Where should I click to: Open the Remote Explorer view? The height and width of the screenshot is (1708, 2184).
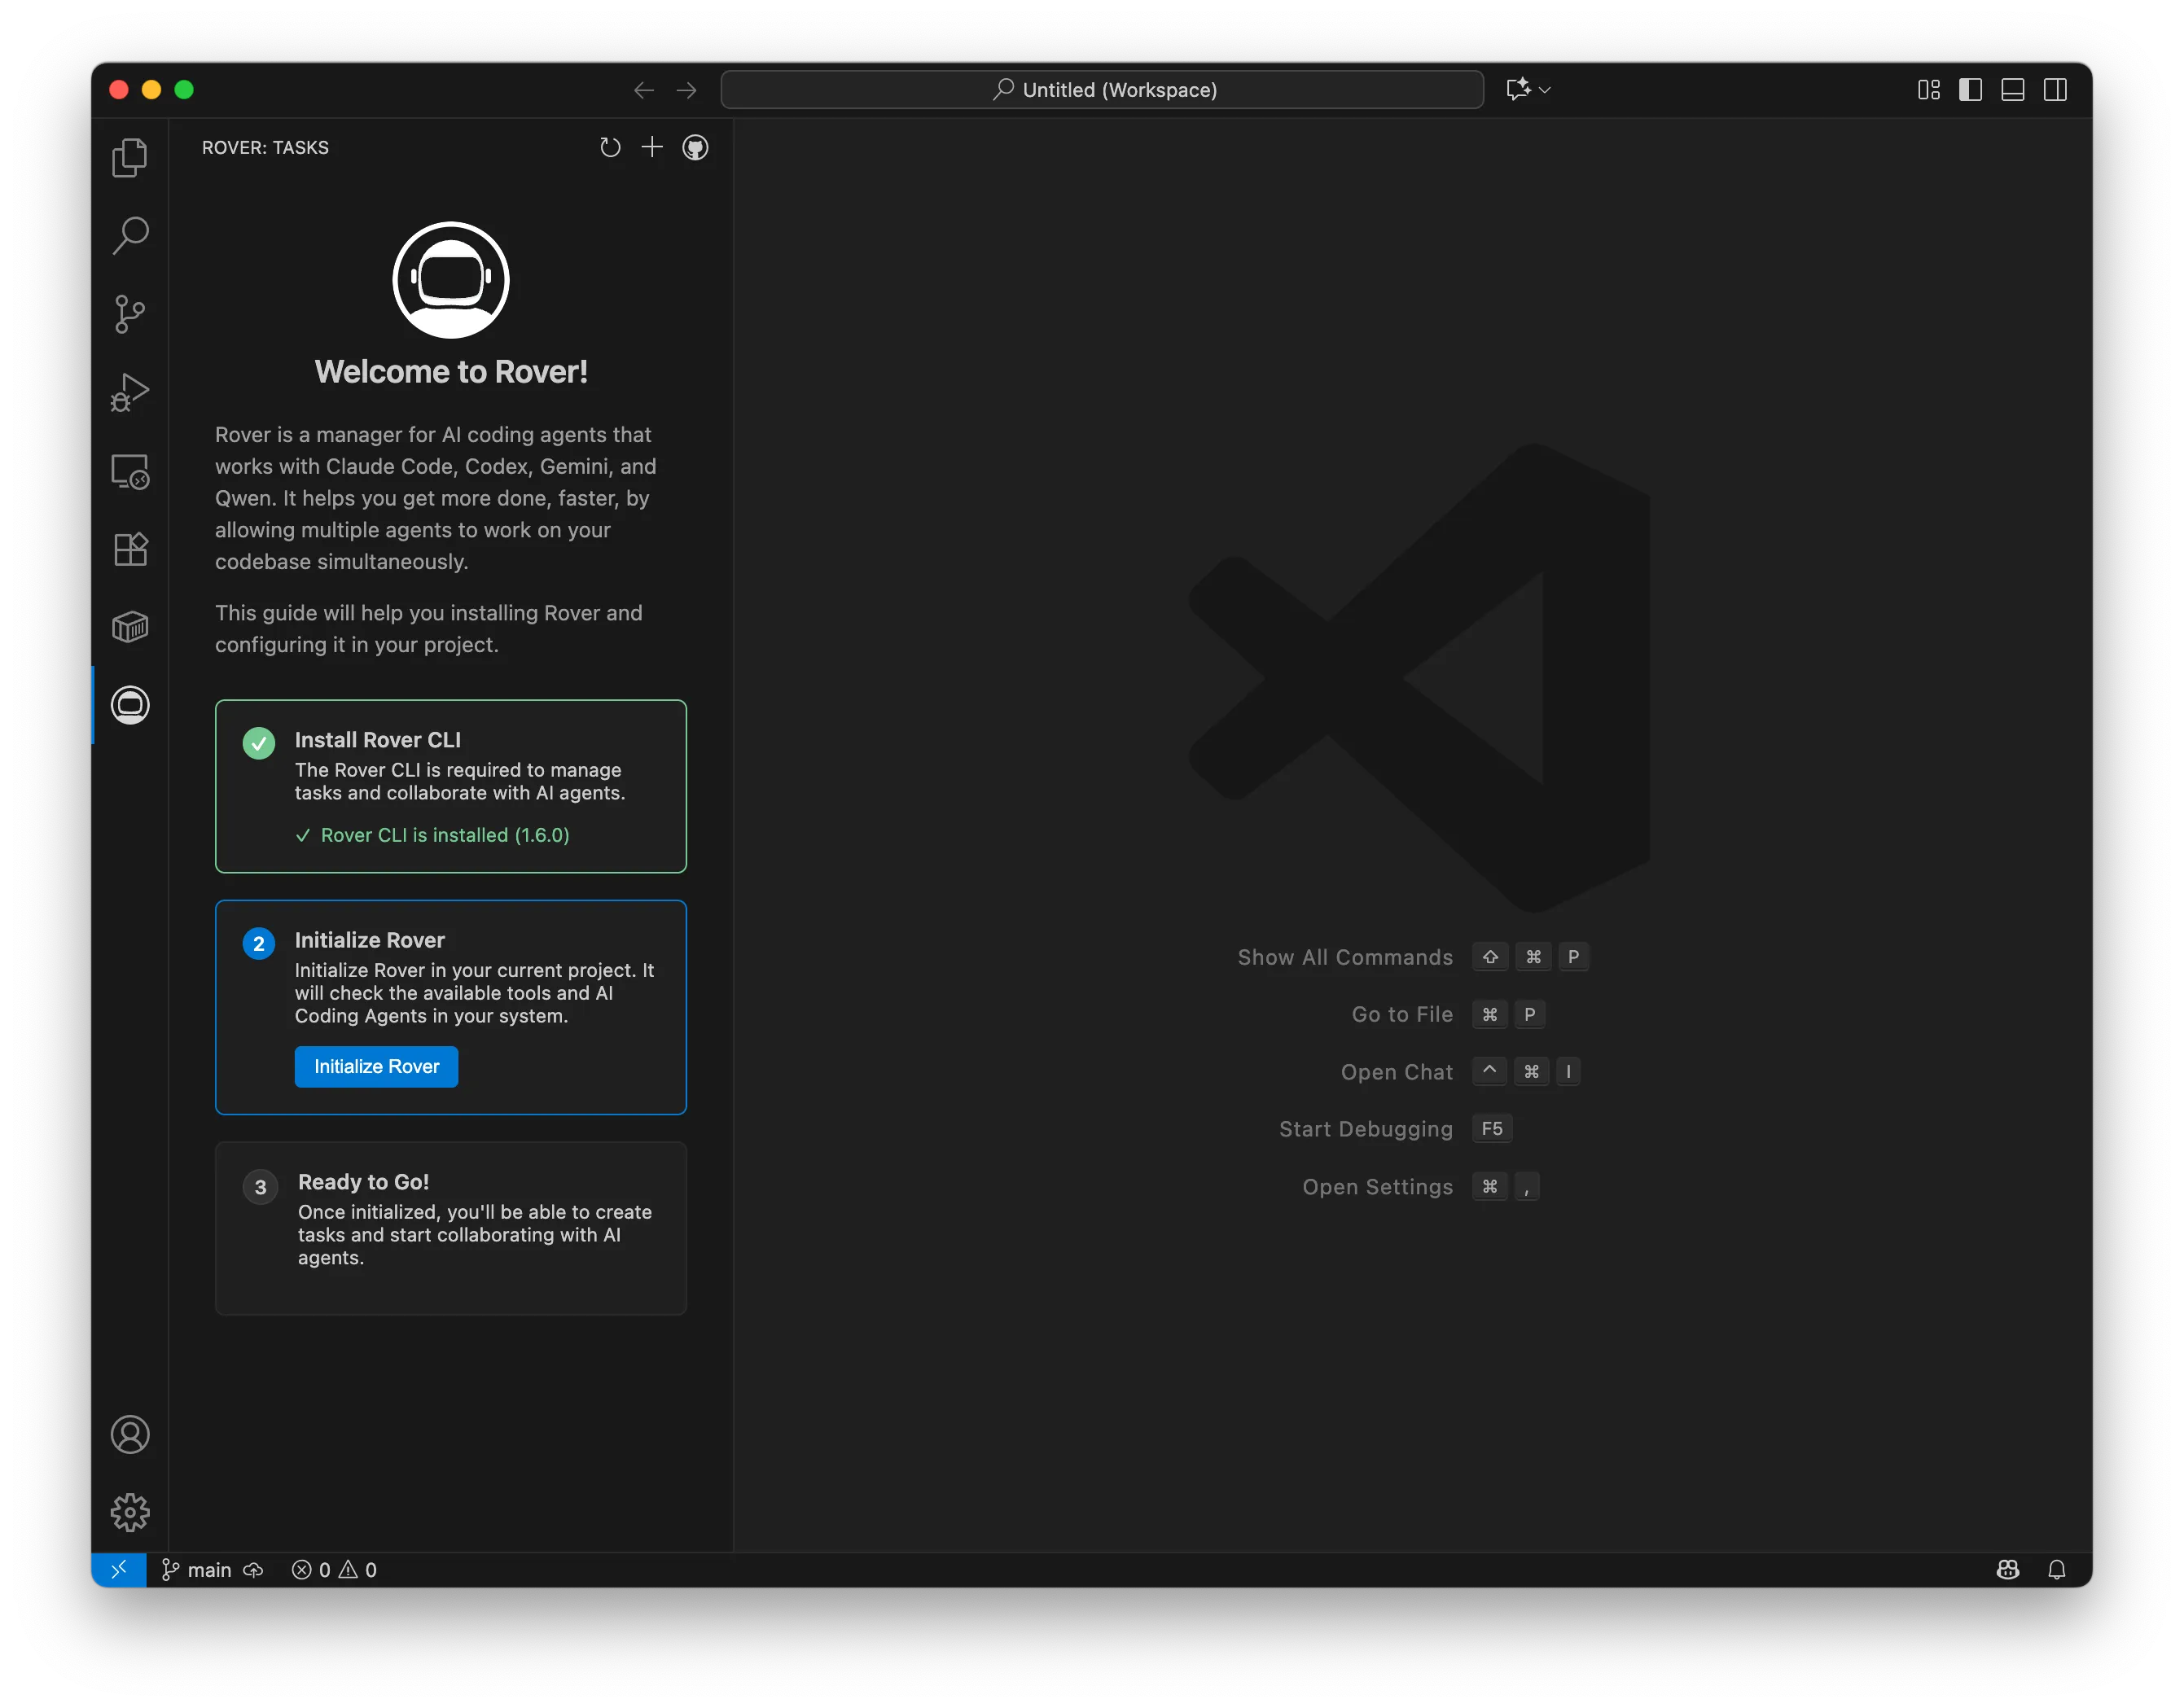pyautogui.click(x=130, y=470)
